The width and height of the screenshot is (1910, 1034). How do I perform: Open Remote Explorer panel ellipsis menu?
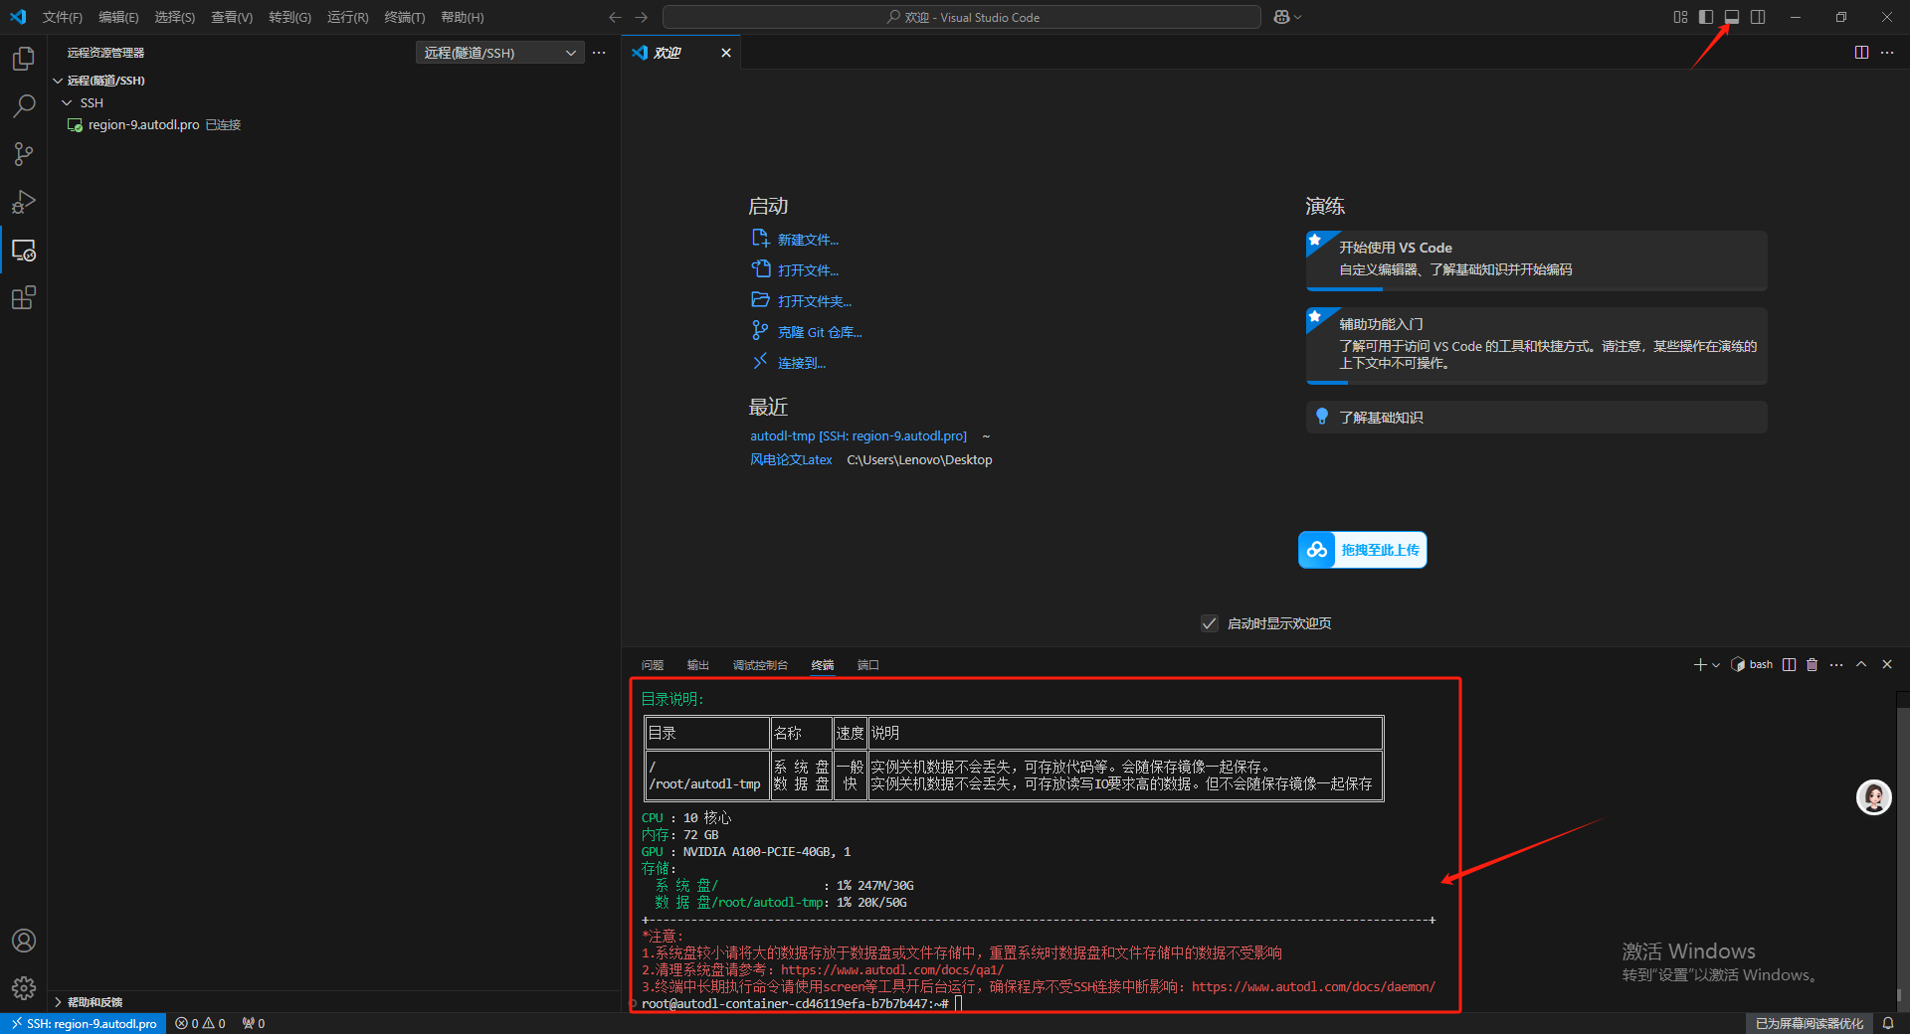599,53
